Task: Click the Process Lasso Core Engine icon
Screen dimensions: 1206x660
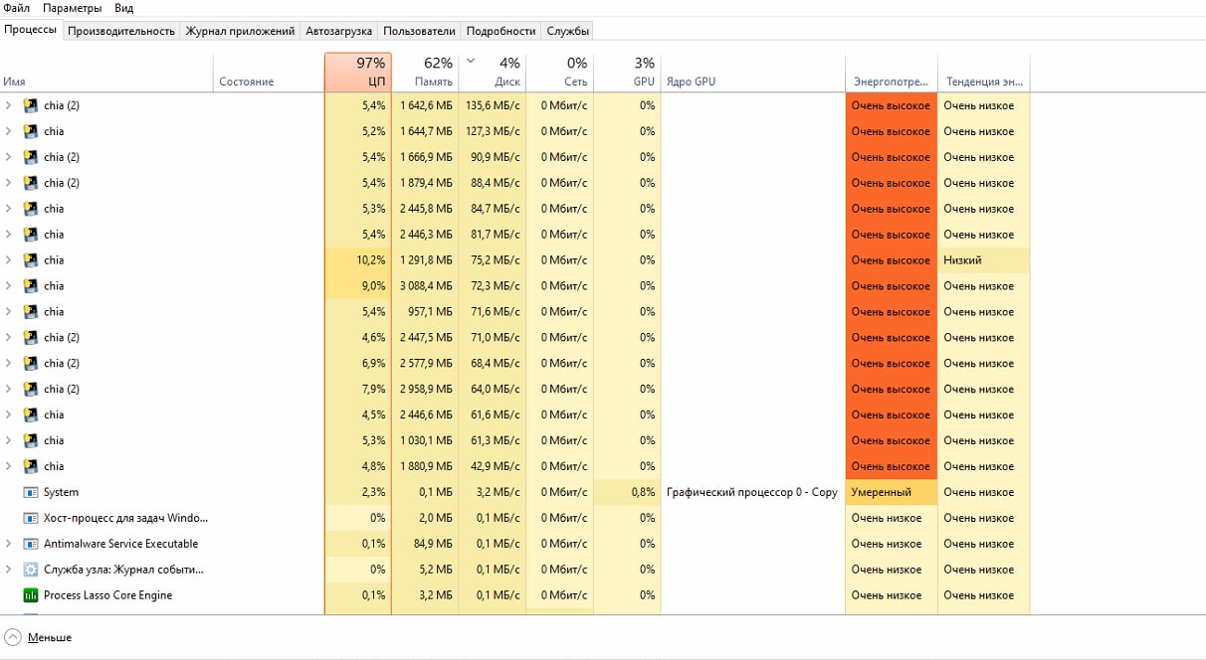Action: coord(30,595)
